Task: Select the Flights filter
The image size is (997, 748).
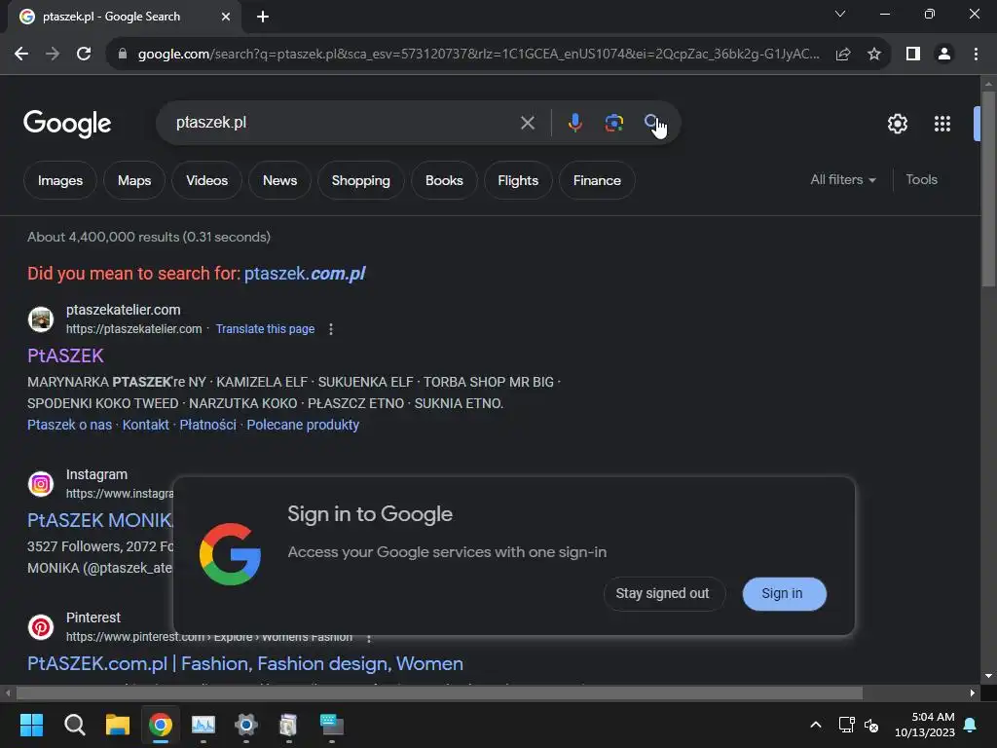Action: (518, 180)
